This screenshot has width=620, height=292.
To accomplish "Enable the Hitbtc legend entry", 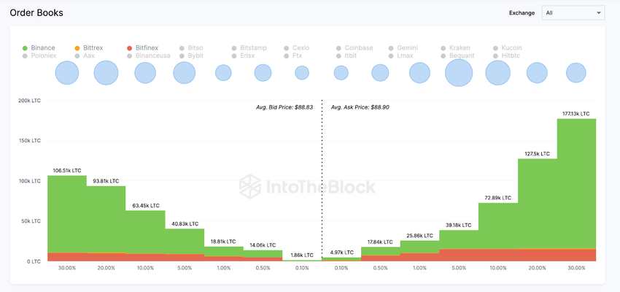I will (512, 55).
